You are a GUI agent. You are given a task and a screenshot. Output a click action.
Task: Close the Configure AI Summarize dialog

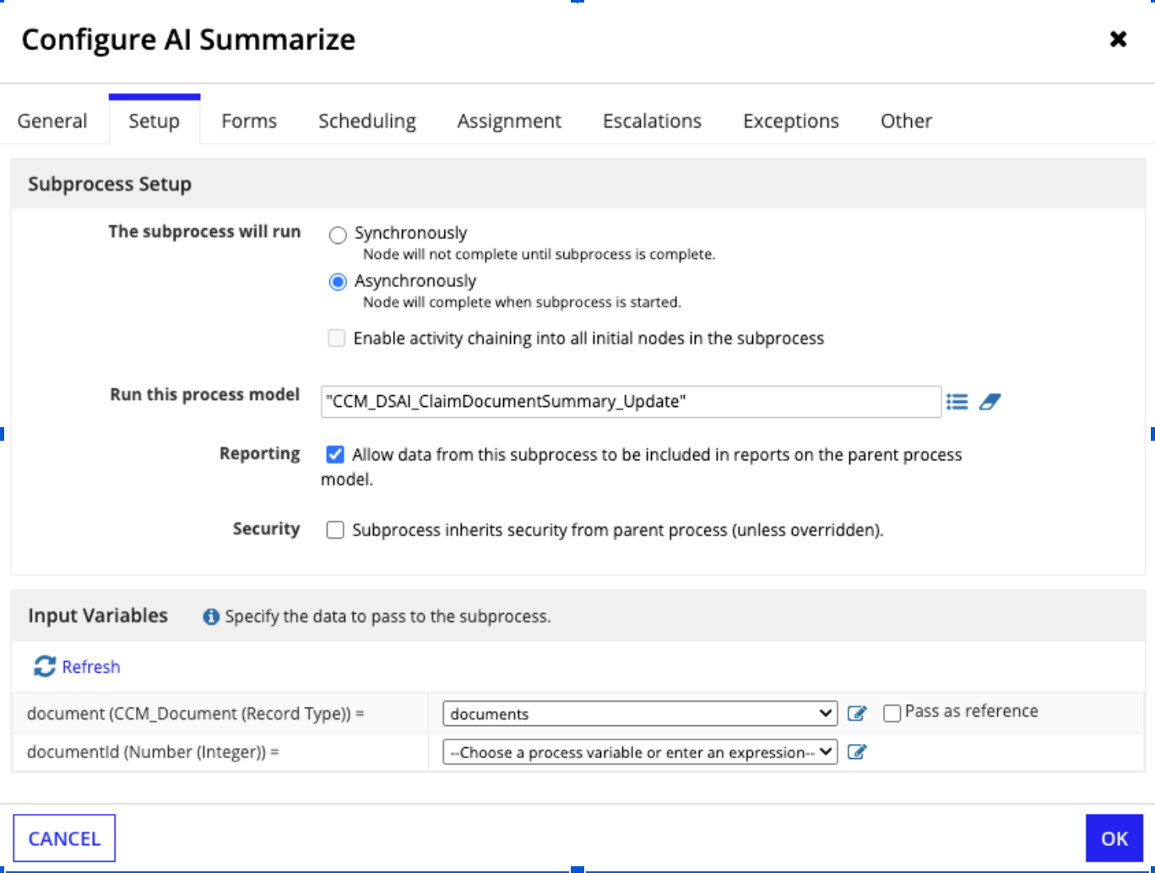pos(1118,39)
